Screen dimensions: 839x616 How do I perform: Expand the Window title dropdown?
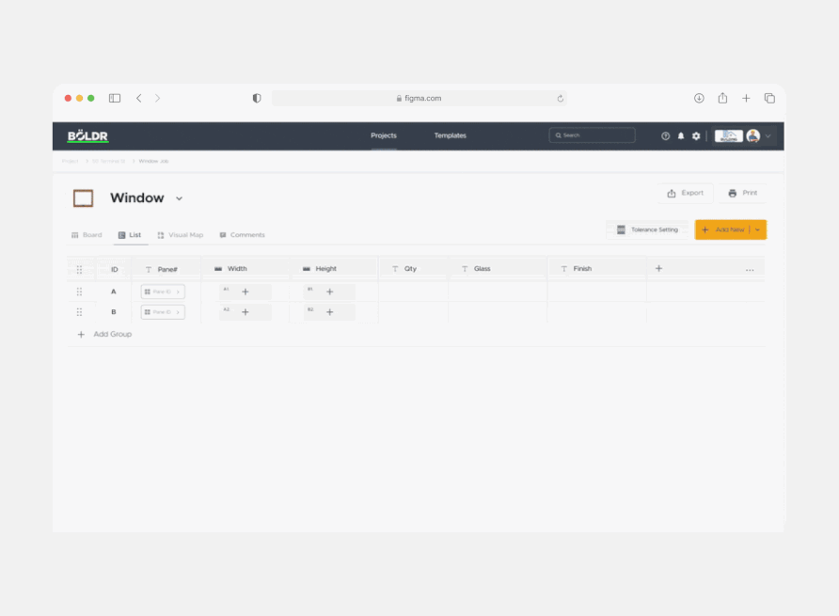[179, 198]
